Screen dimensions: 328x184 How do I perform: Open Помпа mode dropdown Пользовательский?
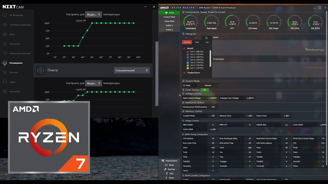point(132,70)
